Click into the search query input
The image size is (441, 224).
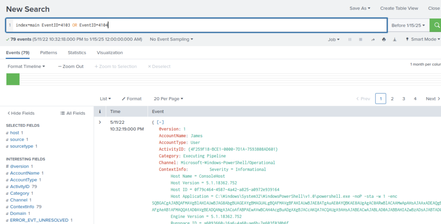[200, 25]
